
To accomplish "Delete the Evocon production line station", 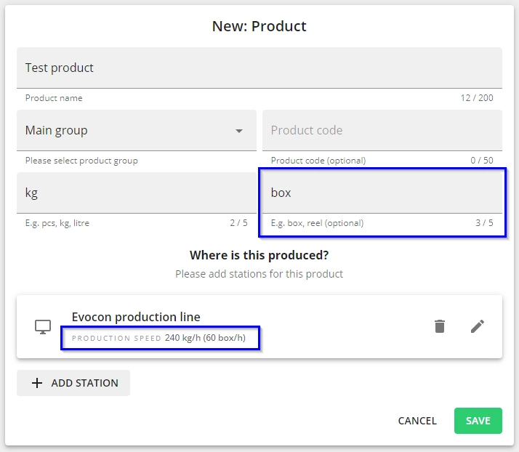I will (440, 326).
